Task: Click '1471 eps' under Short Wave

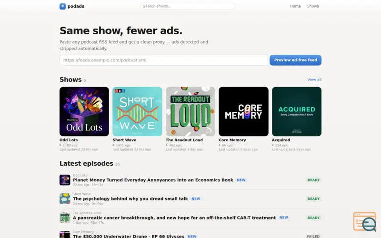Action: click(x=123, y=145)
